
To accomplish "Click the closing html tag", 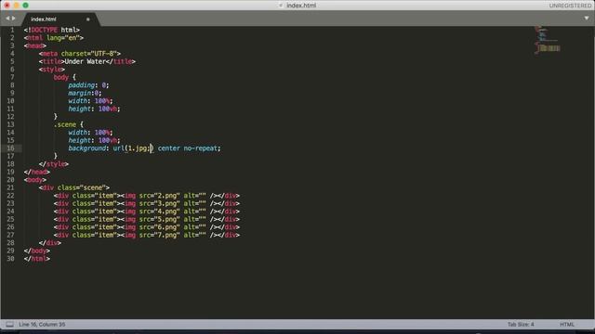I will click(37, 259).
